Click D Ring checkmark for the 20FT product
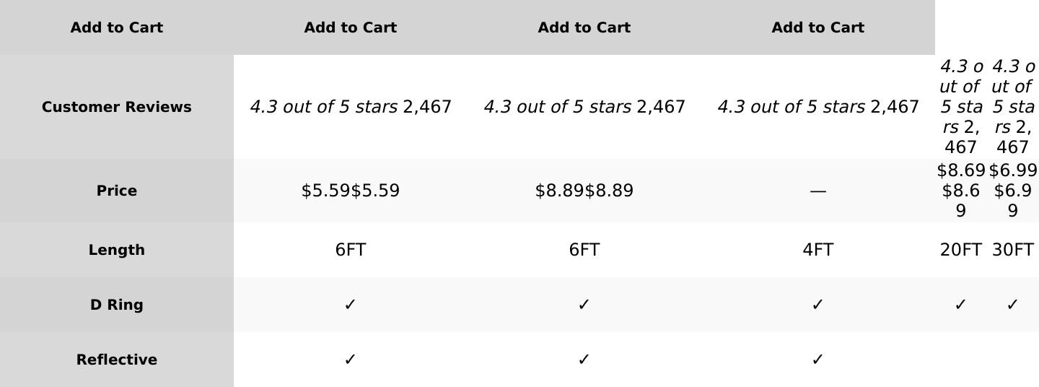 tap(960, 305)
